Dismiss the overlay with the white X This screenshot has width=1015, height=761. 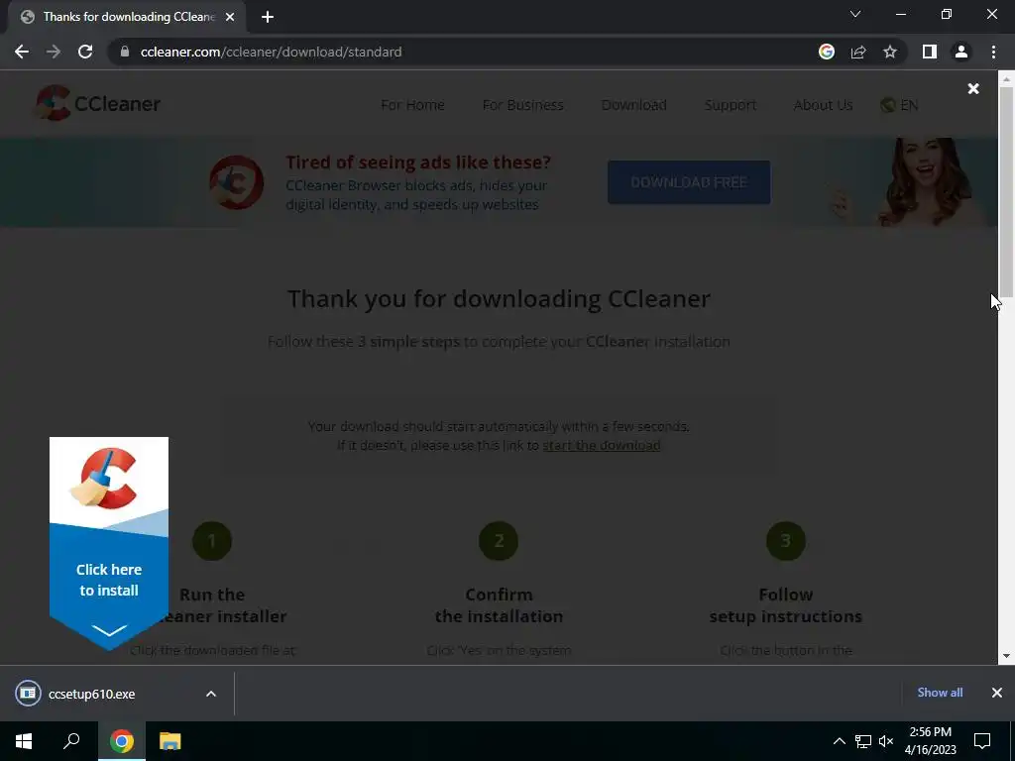(973, 88)
